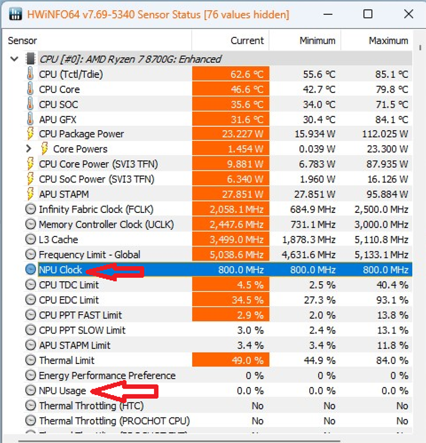Select the CPU (Tctl/Tdie) sensor label

[x=71, y=74]
